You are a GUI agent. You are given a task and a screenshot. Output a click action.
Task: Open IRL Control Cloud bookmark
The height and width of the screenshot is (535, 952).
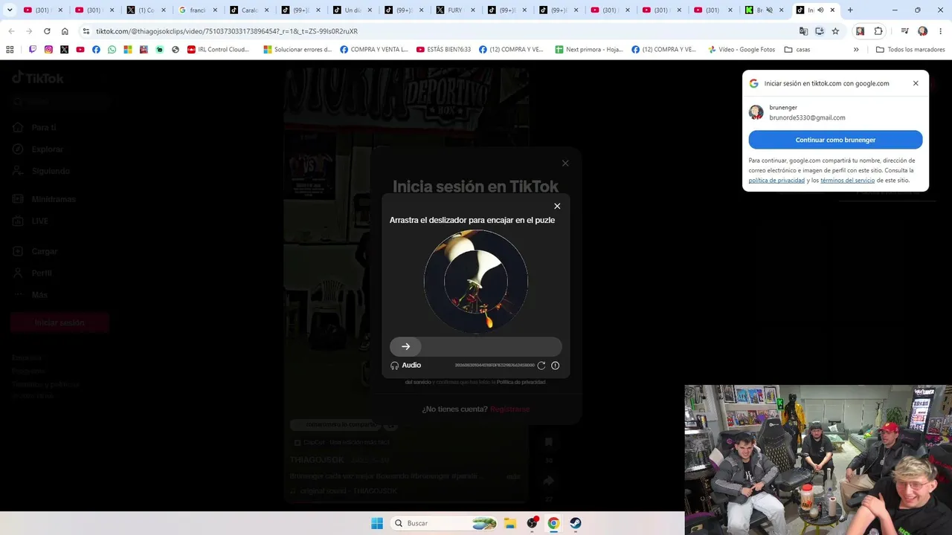click(x=219, y=50)
